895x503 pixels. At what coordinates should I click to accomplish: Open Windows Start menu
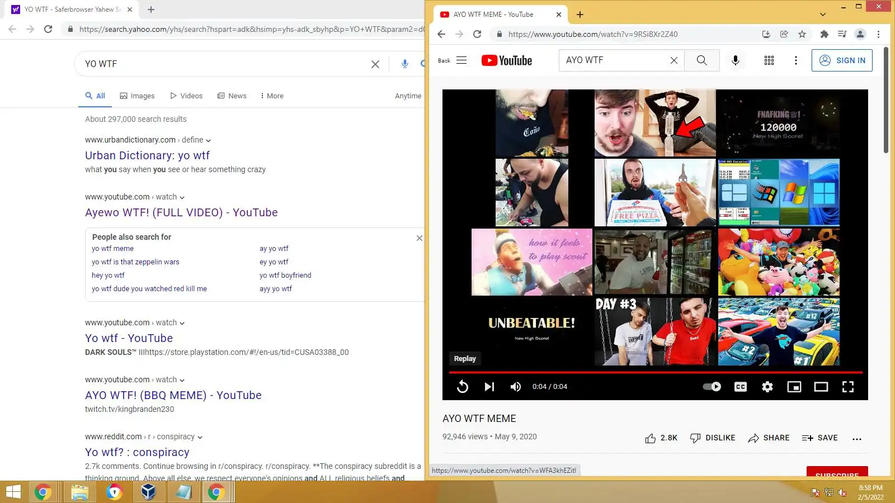pos(13,492)
